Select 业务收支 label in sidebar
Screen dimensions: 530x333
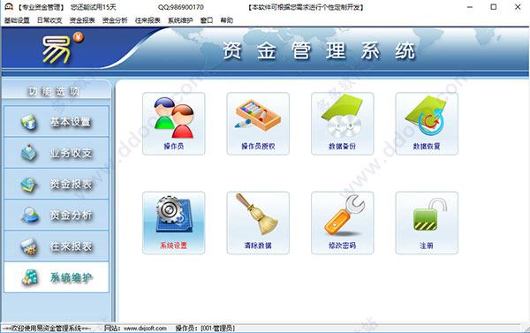[71, 153]
